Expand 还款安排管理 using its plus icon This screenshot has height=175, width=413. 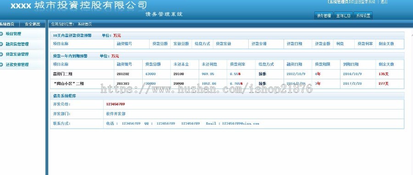(x=1, y=65)
